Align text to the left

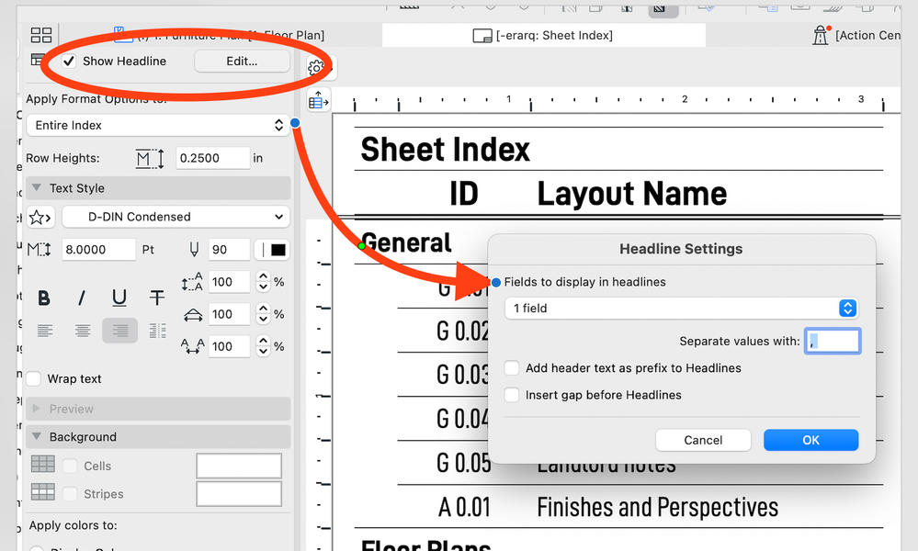click(45, 332)
